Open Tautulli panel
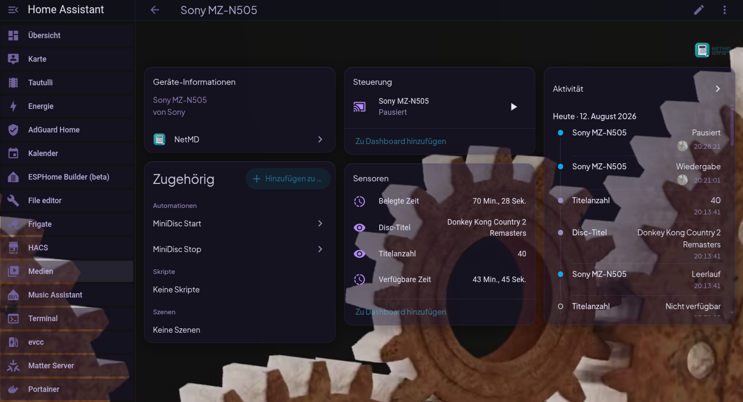This screenshot has width=743, height=402. tap(67, 82)
